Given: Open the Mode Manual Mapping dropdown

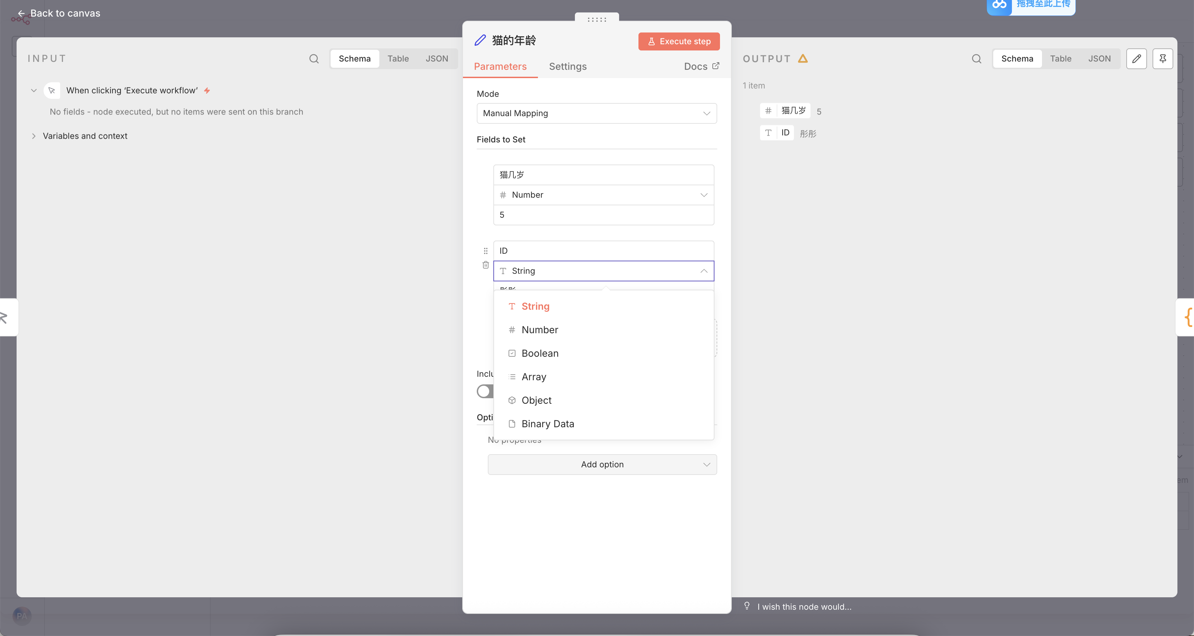Looking at the screenshot, I should point(596,113).
